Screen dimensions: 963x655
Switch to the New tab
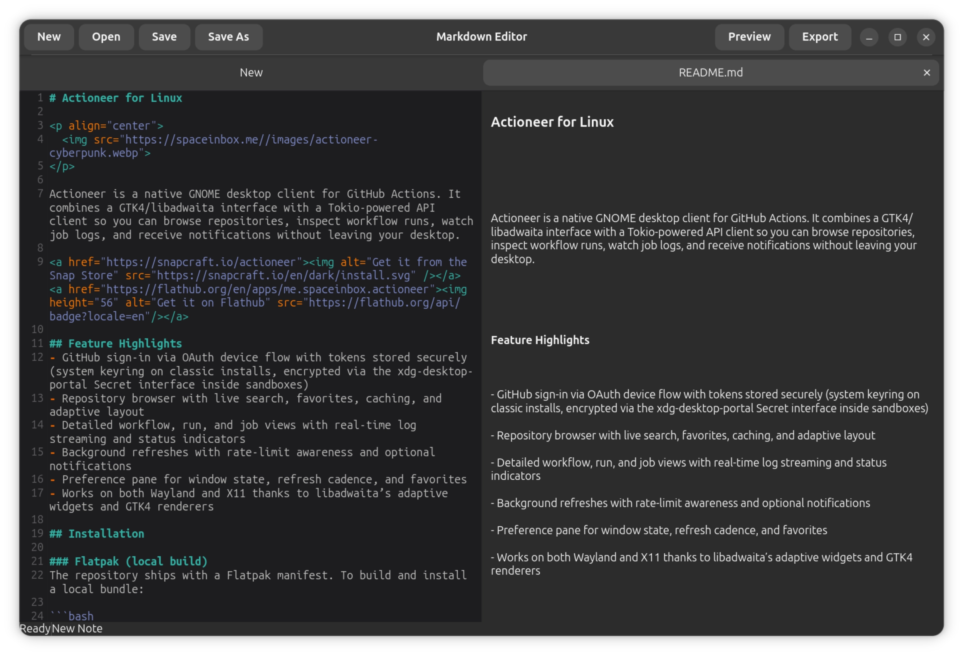point(251,72)
